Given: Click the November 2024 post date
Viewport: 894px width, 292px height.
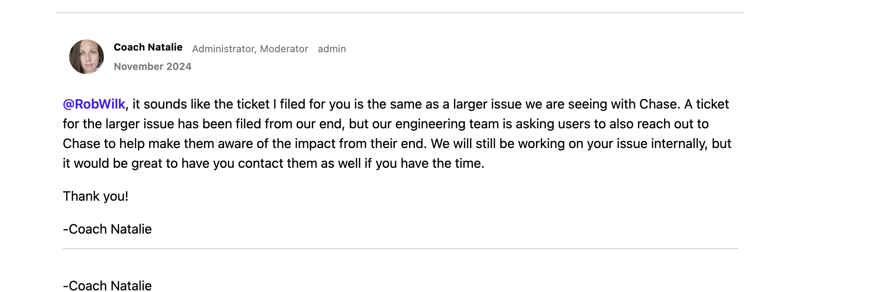Looking at the screenshot, I should 152,67.
